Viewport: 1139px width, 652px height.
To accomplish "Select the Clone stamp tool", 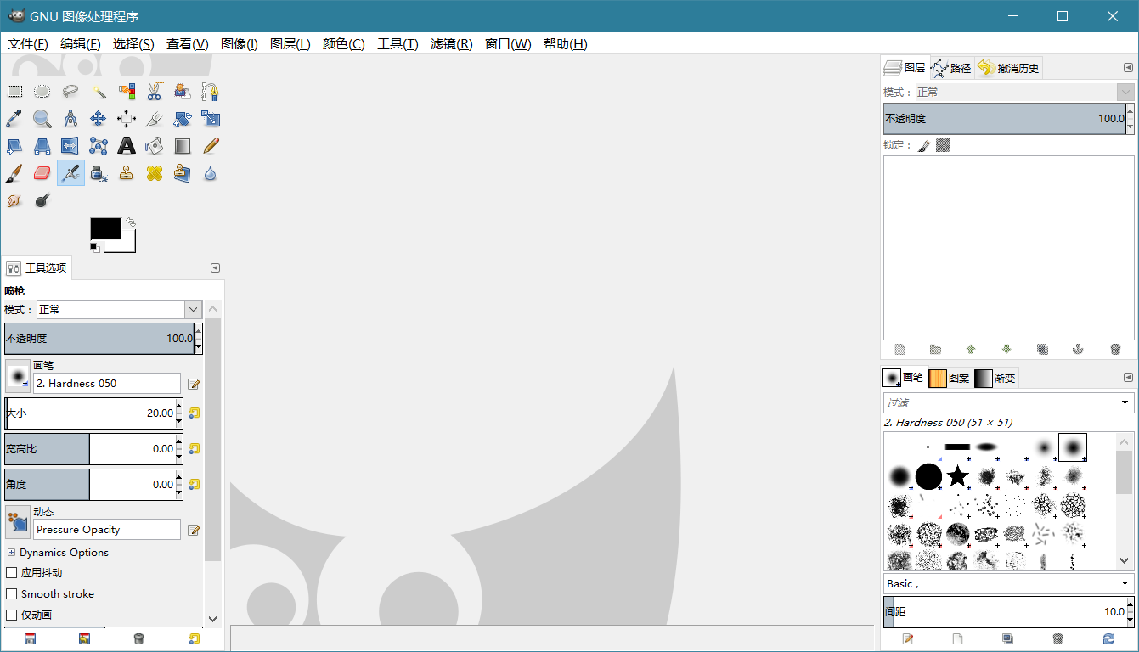I will tap(126, 172).
